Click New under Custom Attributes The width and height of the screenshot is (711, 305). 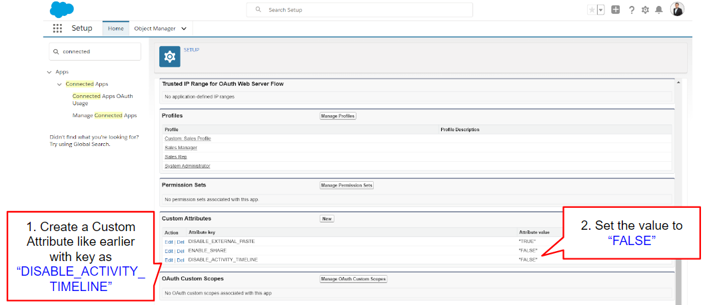pos(327,218)
